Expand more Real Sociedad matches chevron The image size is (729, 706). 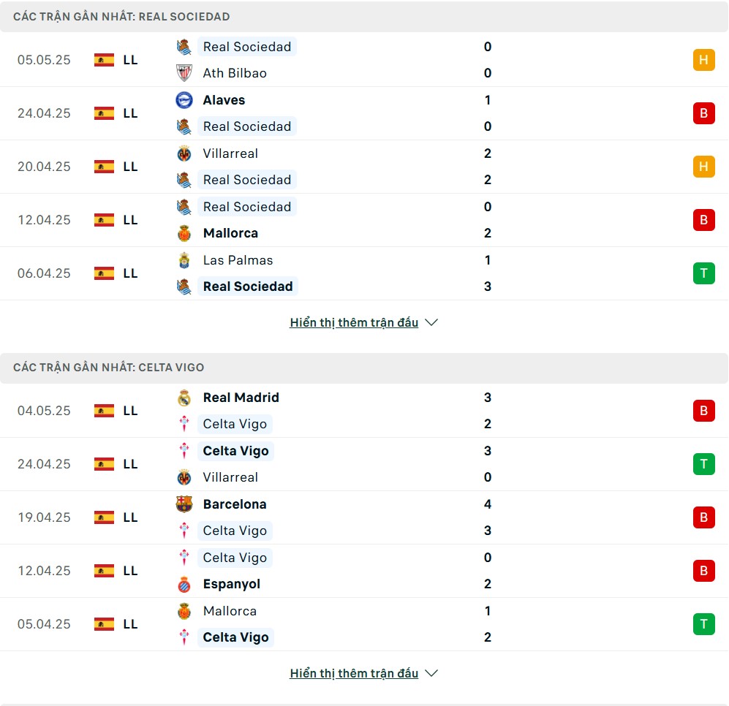431,322
